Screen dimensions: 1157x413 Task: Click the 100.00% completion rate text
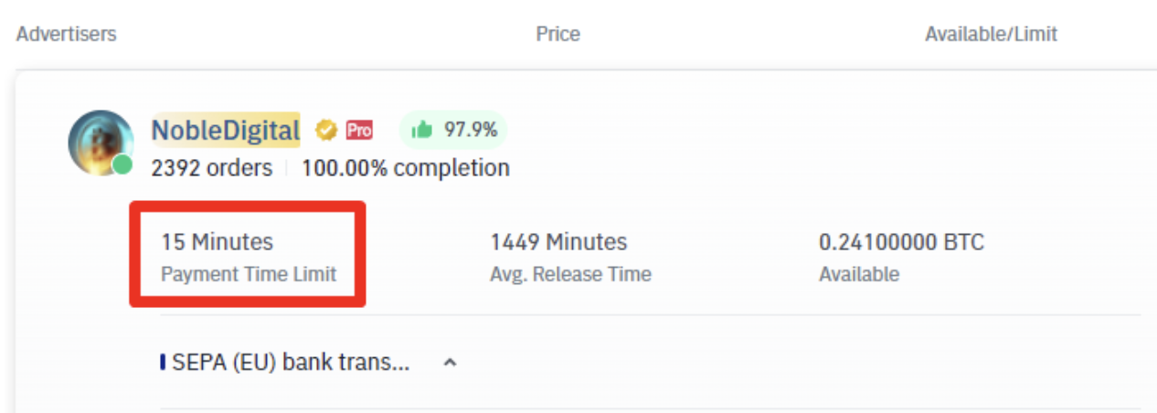[x=406, y=168]
